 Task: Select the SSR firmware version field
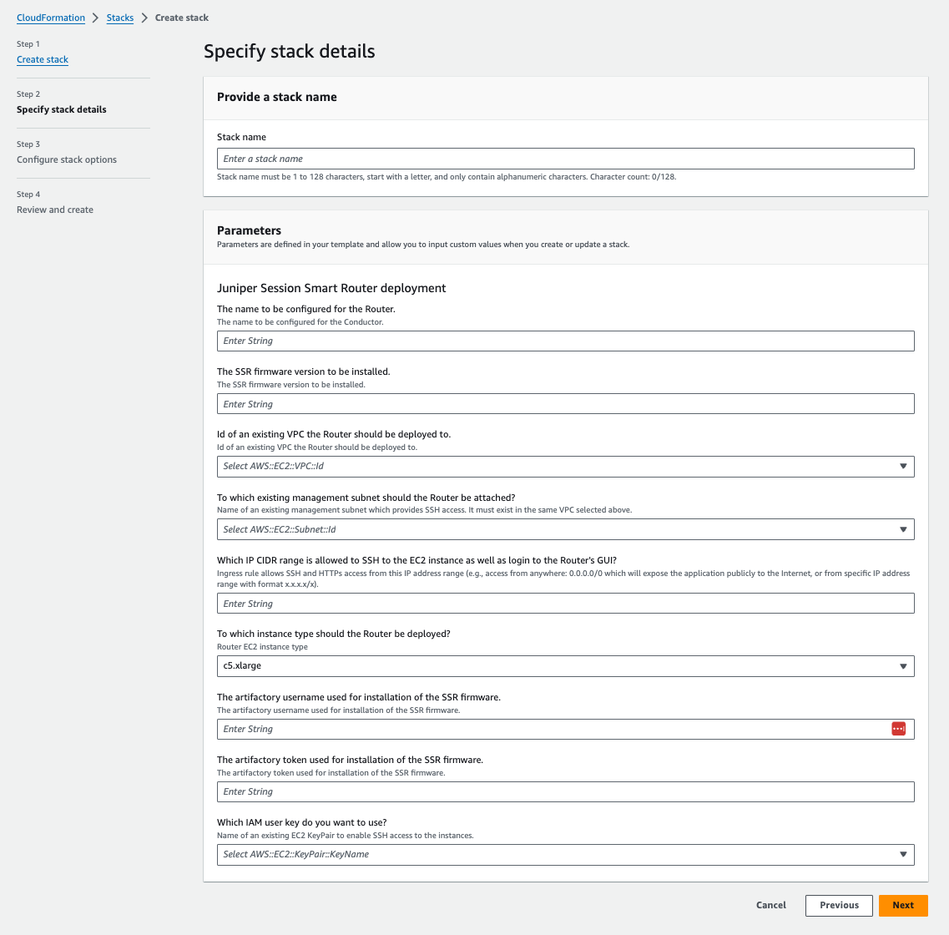[565, 404]
